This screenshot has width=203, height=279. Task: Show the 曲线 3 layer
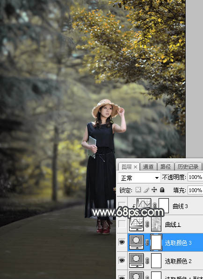pyautogui.click(x=122, y=204)
